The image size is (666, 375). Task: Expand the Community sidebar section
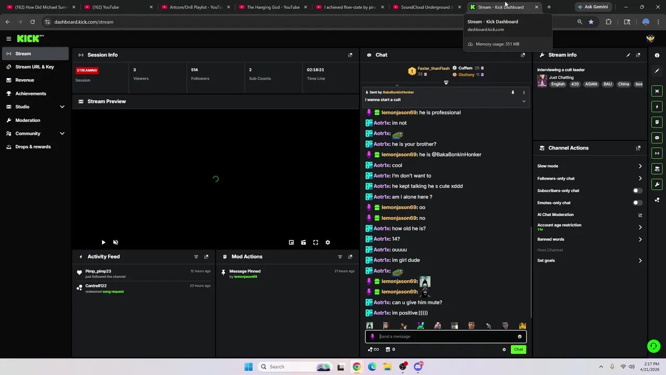tap(62, 133)
